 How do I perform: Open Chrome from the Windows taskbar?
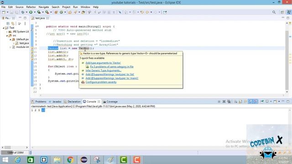click(x=70, y=160)
